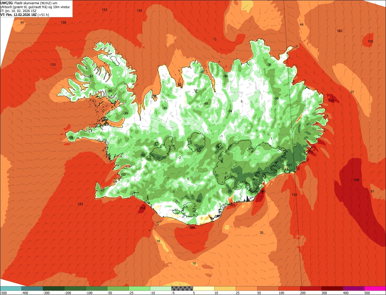386x295 pixels.
Task: Click the map value '18'
Action: point(194,264)
